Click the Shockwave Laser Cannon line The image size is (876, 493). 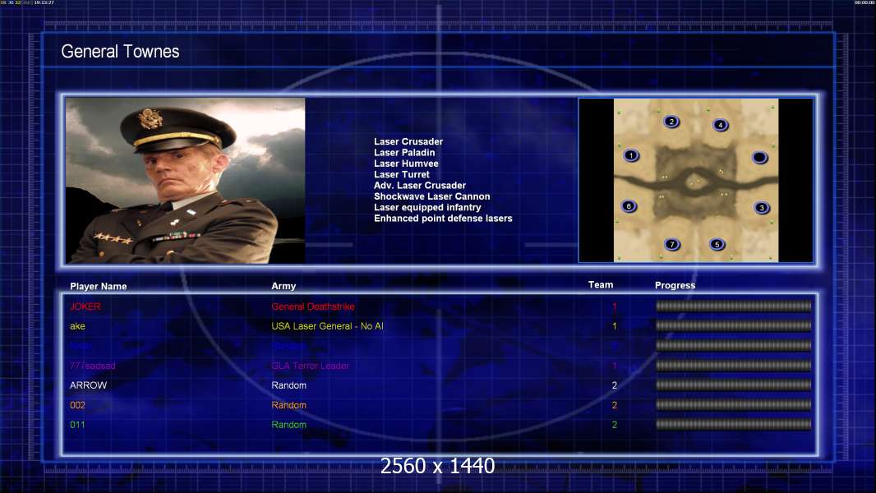coord(432,196)
